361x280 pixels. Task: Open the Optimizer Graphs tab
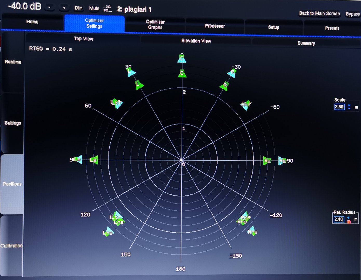(x=155, y=25)
